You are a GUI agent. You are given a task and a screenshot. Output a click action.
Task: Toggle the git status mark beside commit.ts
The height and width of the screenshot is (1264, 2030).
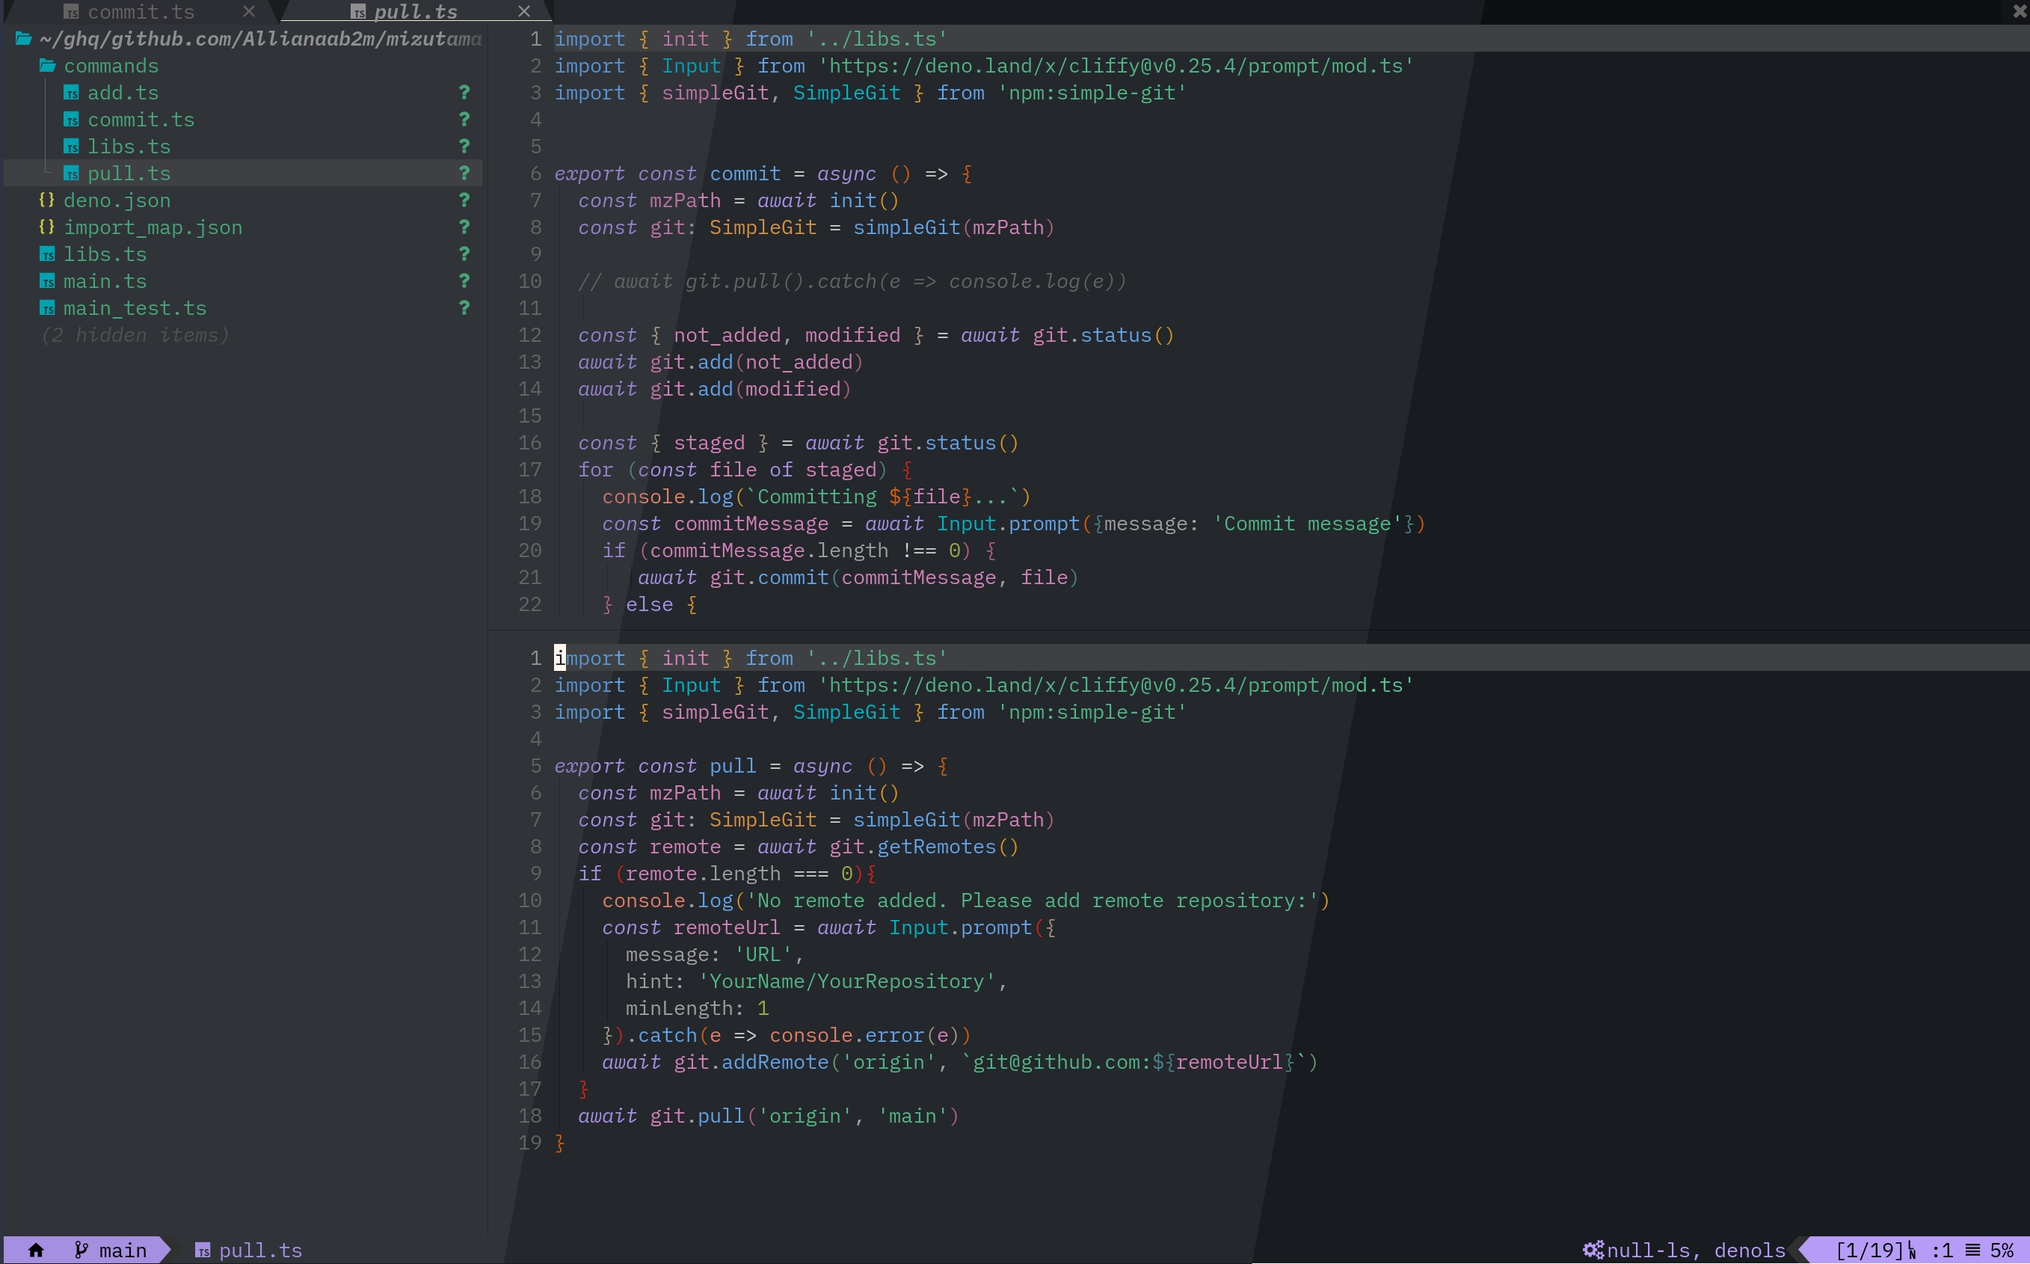[x=464, y=120]
